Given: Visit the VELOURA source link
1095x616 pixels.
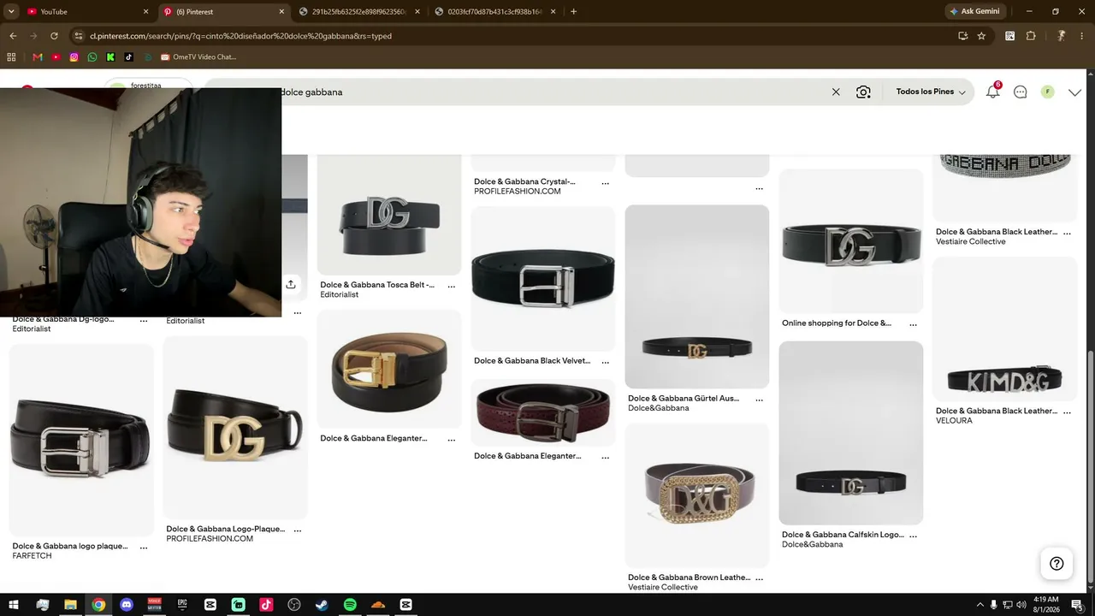Looking at the screenshot, I should click(954, 421).
